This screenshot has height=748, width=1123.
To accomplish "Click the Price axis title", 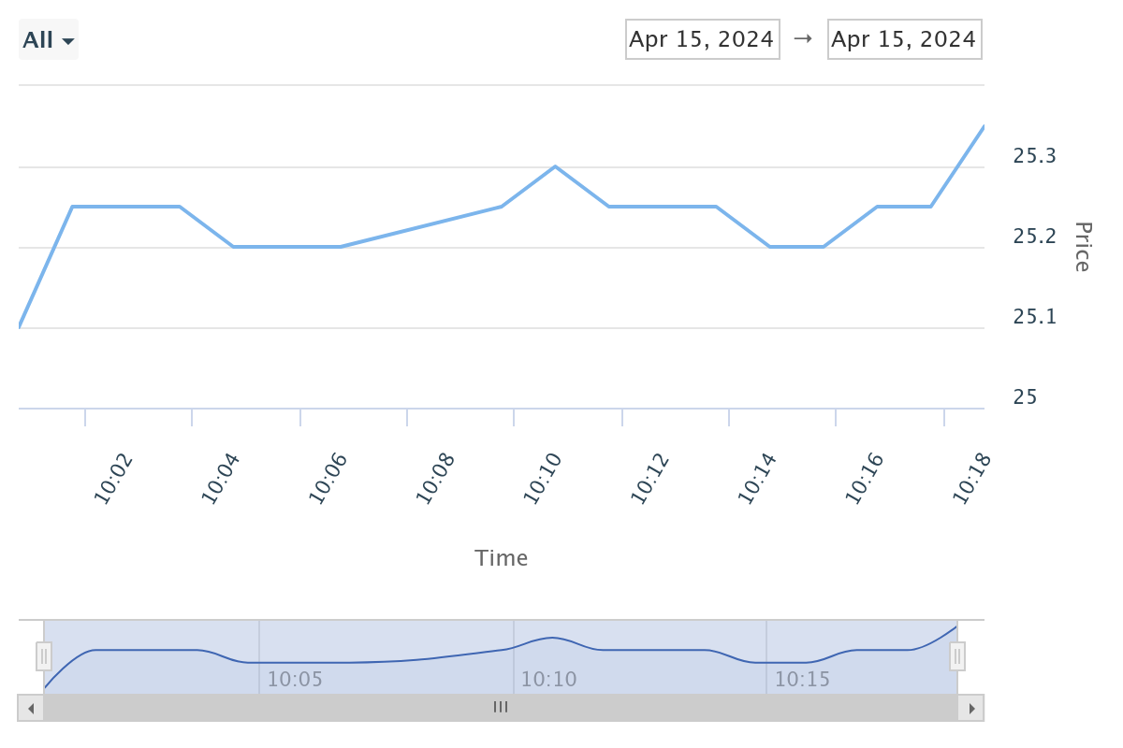I will pyautogui.click(x=1082, y=247).
